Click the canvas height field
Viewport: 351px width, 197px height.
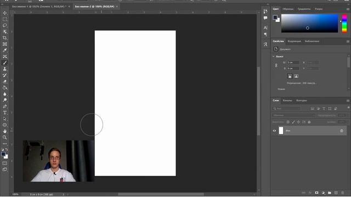click(x=293, y=68)
